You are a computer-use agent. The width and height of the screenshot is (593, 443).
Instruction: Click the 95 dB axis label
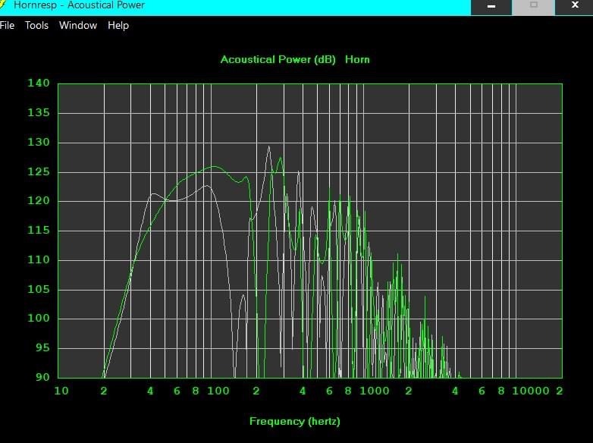tap(42, 347)
